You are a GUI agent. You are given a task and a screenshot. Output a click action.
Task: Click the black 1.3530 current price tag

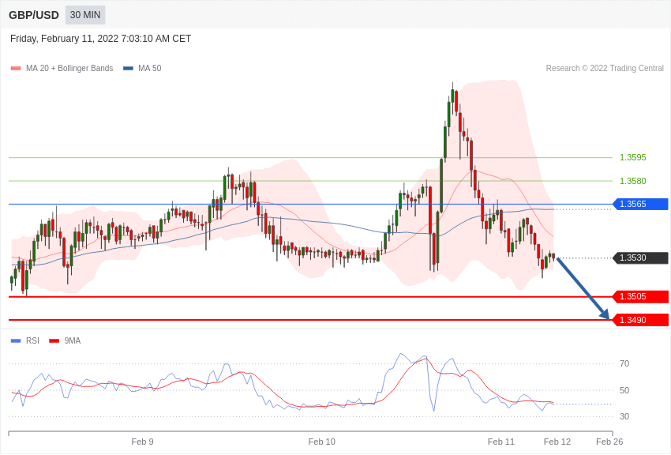click(x=641, y=258)
